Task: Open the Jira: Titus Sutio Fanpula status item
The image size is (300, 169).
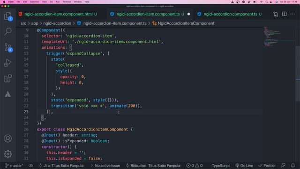Action: (x=61, y=166)
